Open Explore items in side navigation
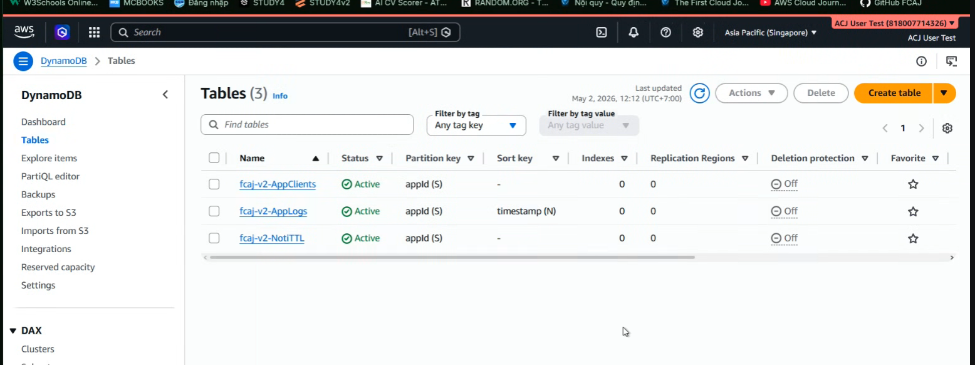This screenshot has height=365, width=975. point(49,158)
